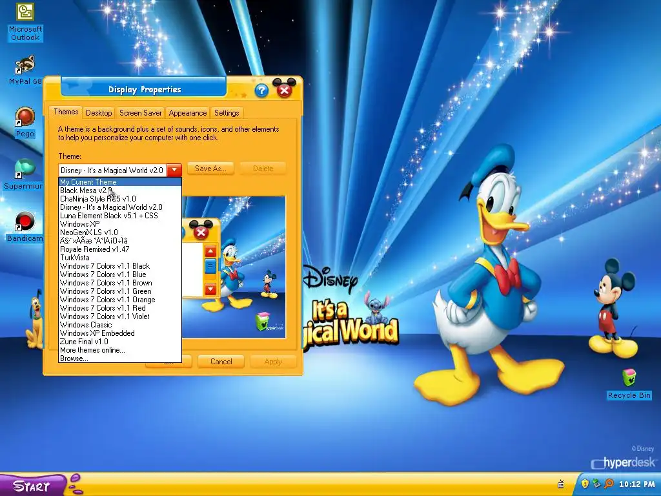The width and height of the screenshot is (661, 496).
Task: Select the Windows XP theme
Action: tap(119, 224)
